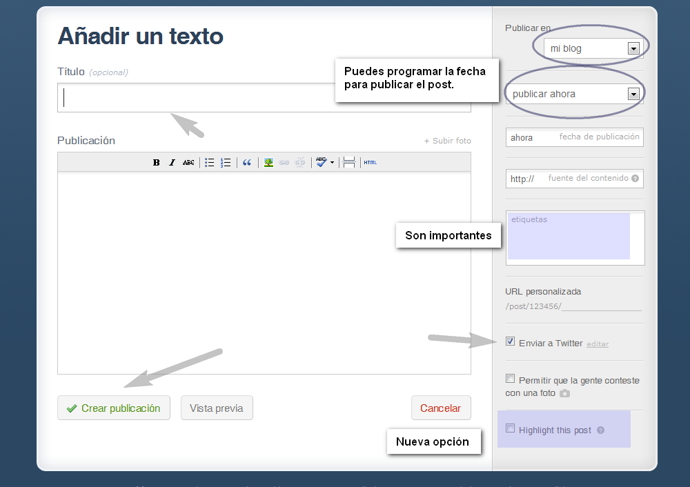
Task: Toggle bold formatting in the editor toolbar
Action: pyautogui.click(x=156, y=163)
